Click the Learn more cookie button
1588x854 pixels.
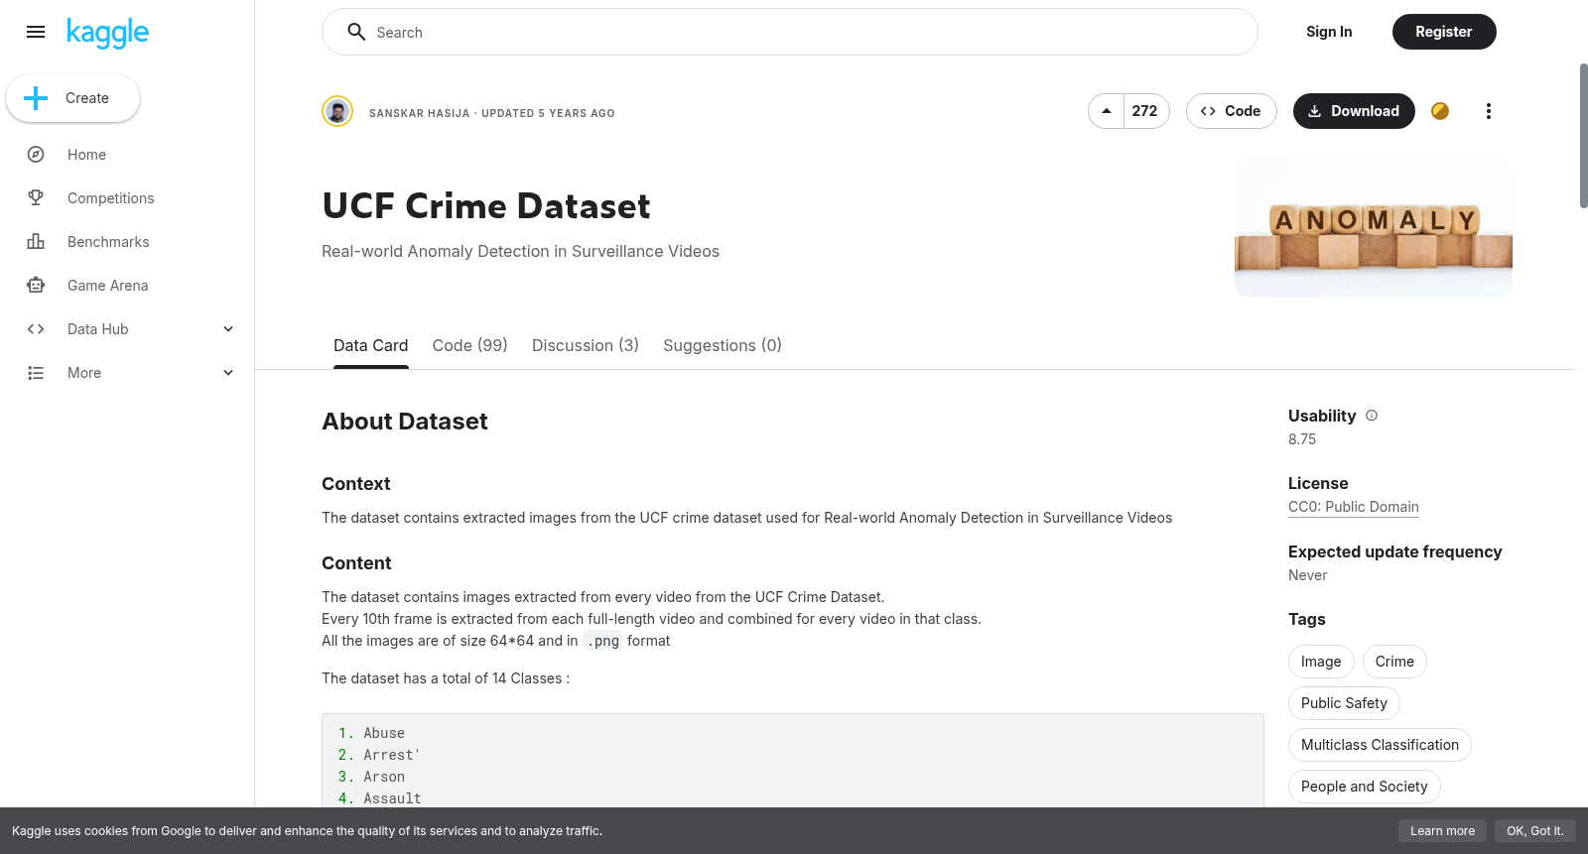click(1442, 831)
